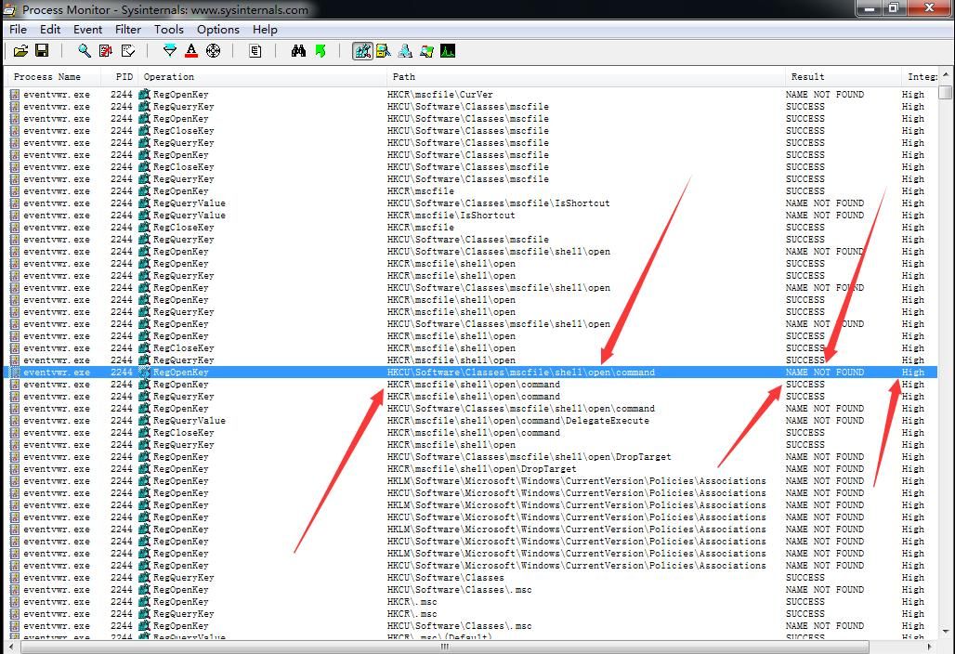Select row with path HKCR\mscfile\IsShortcut
This screenshot has width=955, height=654.
click(x=471, y=216)
